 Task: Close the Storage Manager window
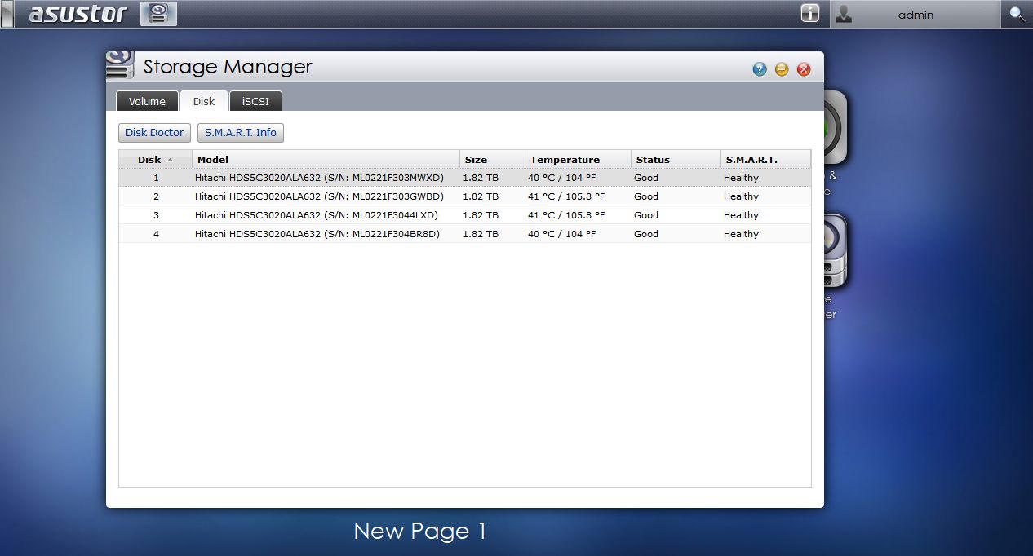point(804,69)
